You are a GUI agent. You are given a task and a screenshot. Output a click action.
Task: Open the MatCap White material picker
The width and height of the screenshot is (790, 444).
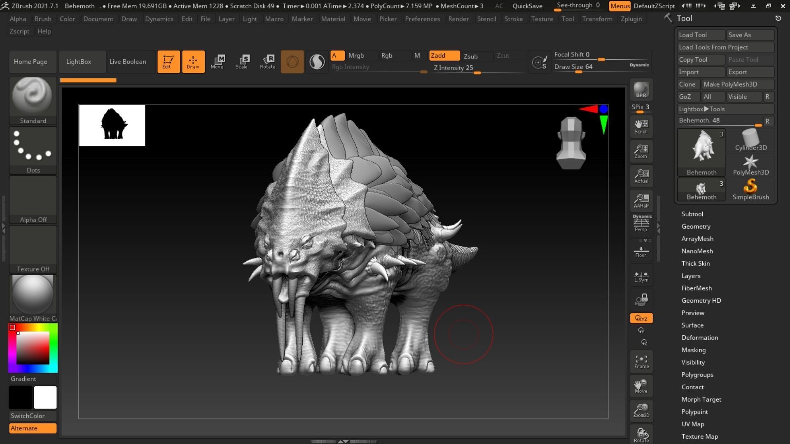pos(33,298)
